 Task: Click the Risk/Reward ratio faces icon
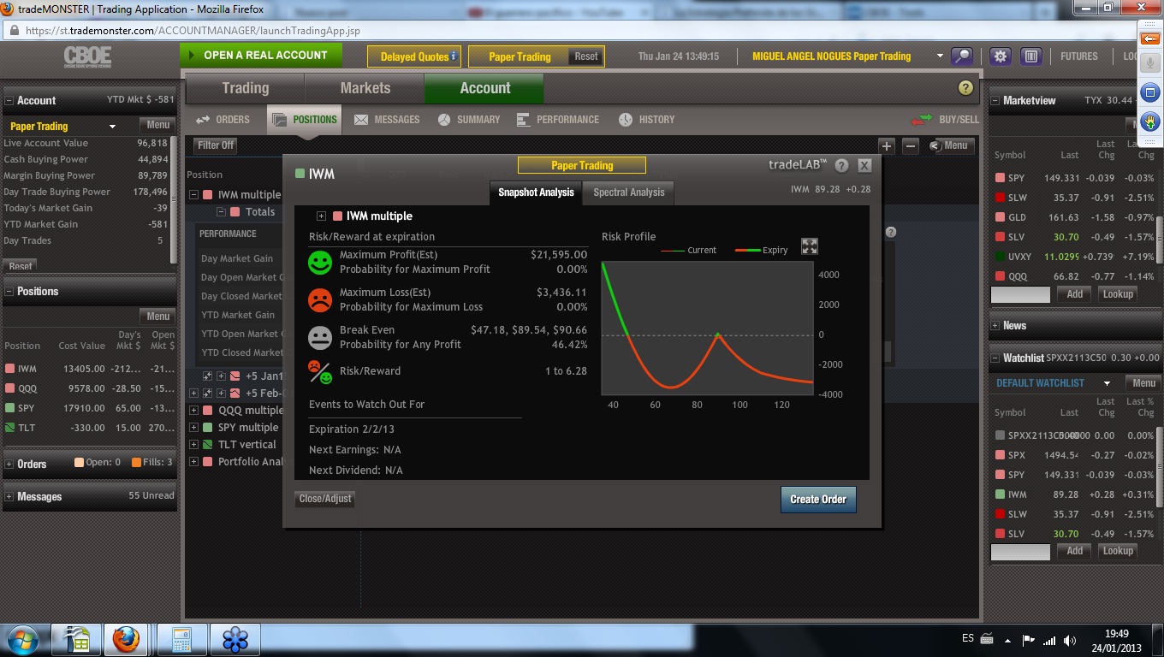(320, 371)
